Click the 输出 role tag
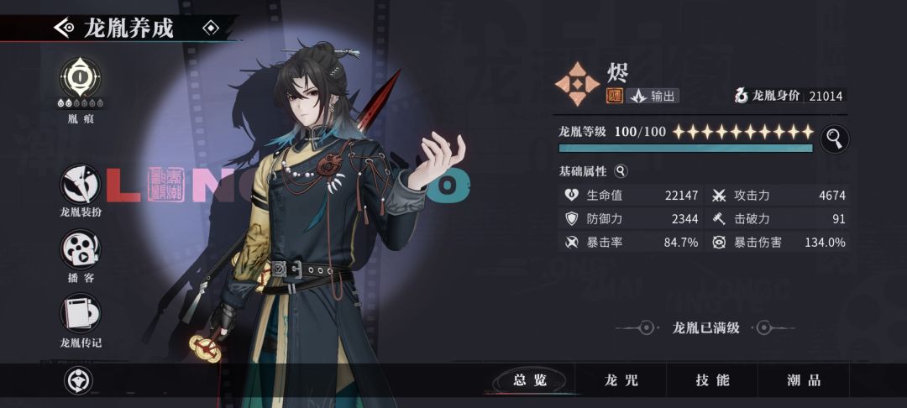907x408 pixels. [653, 96]
